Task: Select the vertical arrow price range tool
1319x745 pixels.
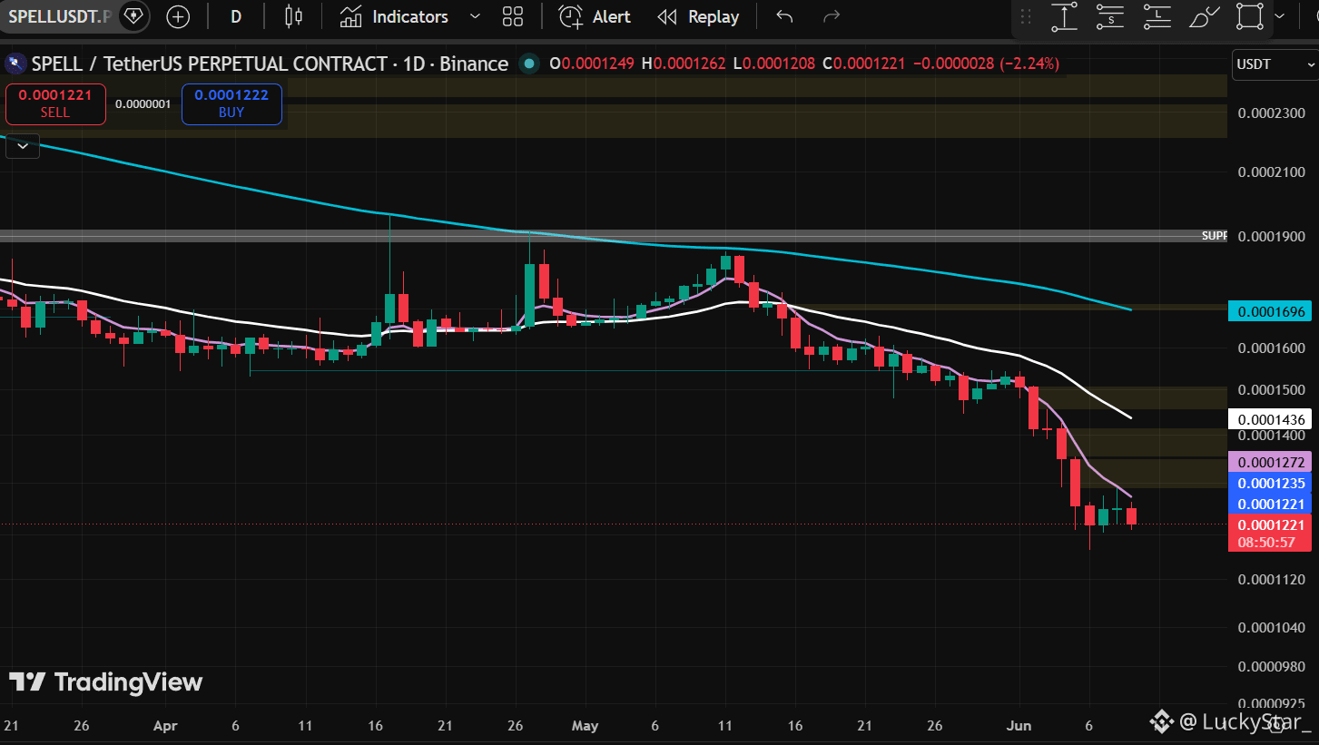Action: tap(1064, 16)
